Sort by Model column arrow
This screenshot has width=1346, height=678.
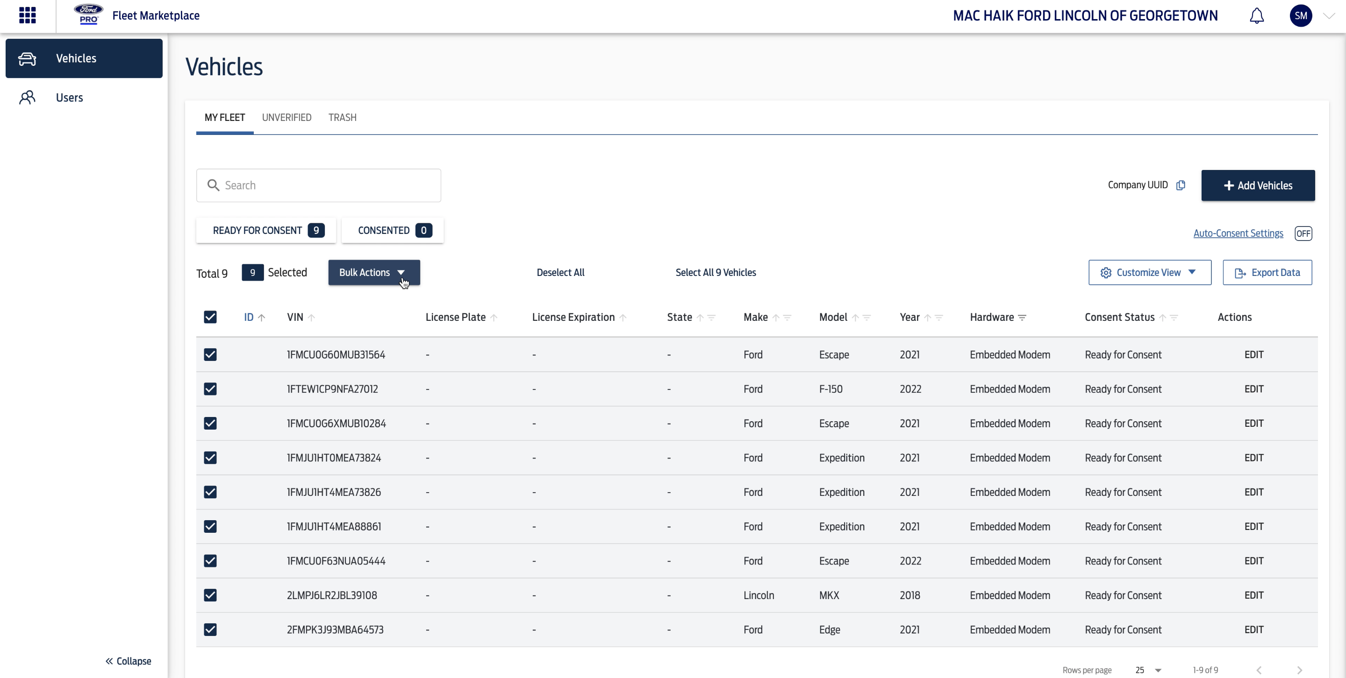(x=855, y=318)
